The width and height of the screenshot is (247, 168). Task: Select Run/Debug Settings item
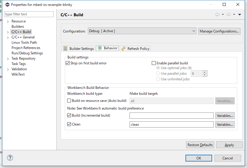[27, 53]
